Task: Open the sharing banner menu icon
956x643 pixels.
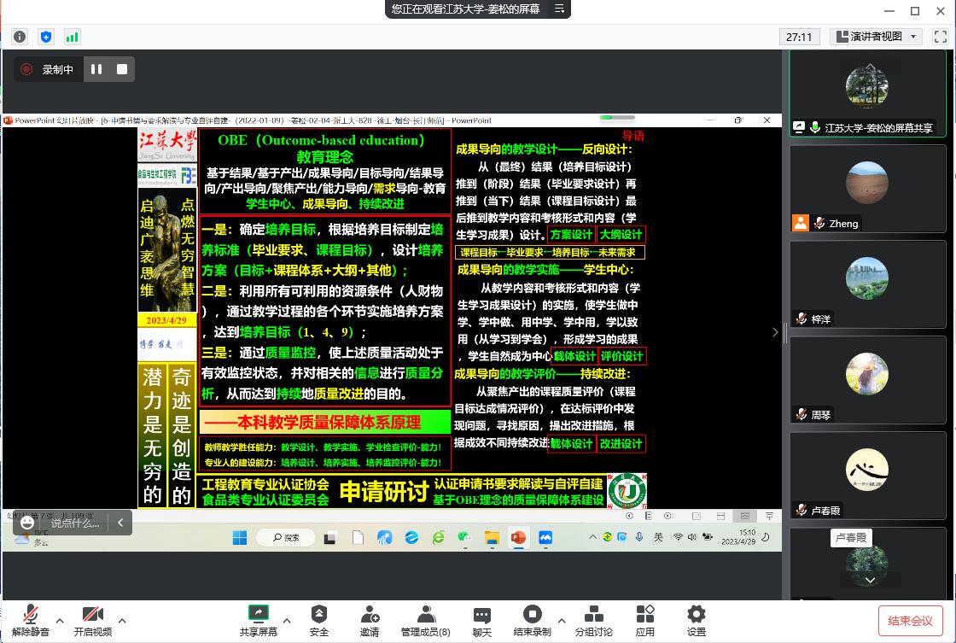Action: [x=559, y=9]
